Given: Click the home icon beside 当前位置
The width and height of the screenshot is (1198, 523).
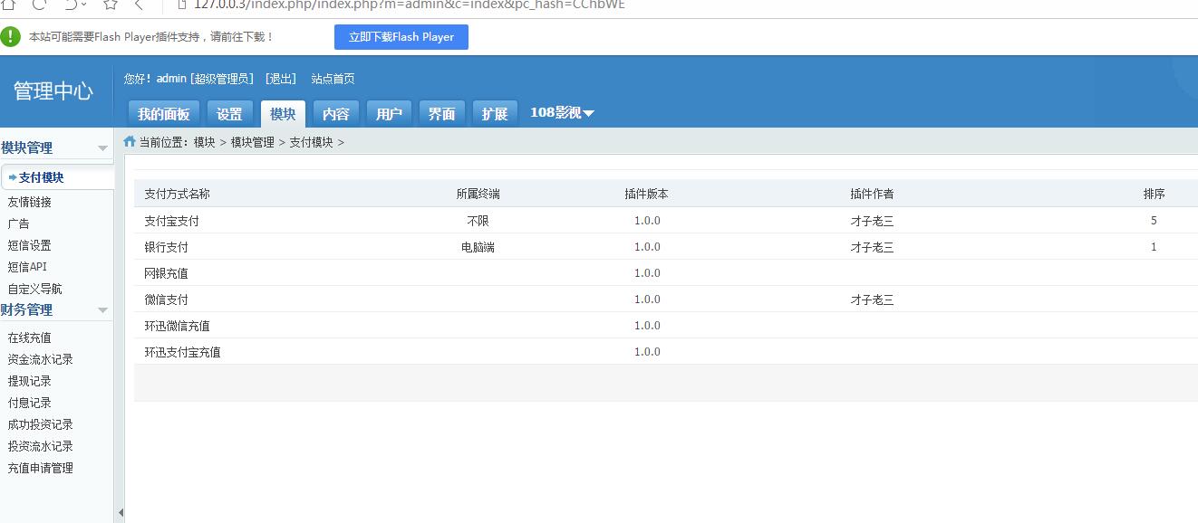Looking at the screenshot, I should point(130,142).
